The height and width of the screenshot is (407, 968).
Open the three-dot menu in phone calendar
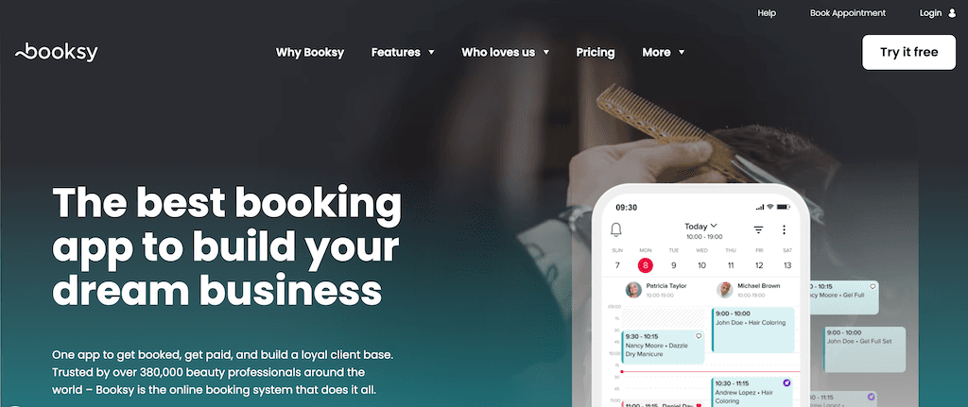(784, 230)
